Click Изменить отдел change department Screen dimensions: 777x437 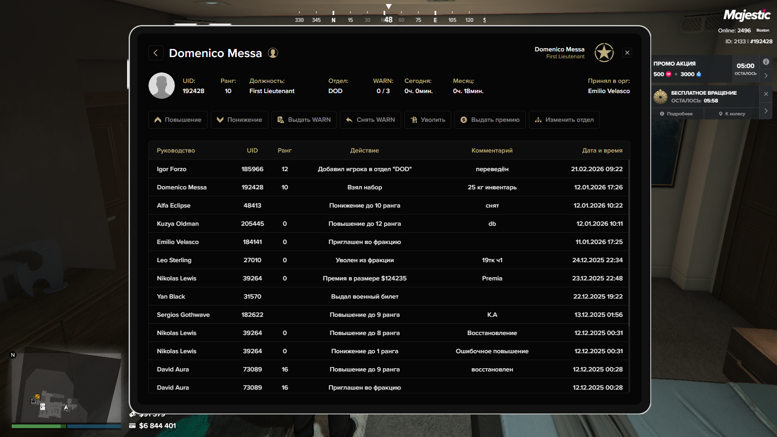[564, 120]
